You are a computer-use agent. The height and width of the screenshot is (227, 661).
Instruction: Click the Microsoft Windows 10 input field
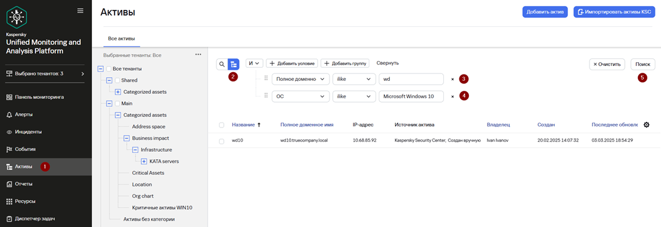click(411, 96)
